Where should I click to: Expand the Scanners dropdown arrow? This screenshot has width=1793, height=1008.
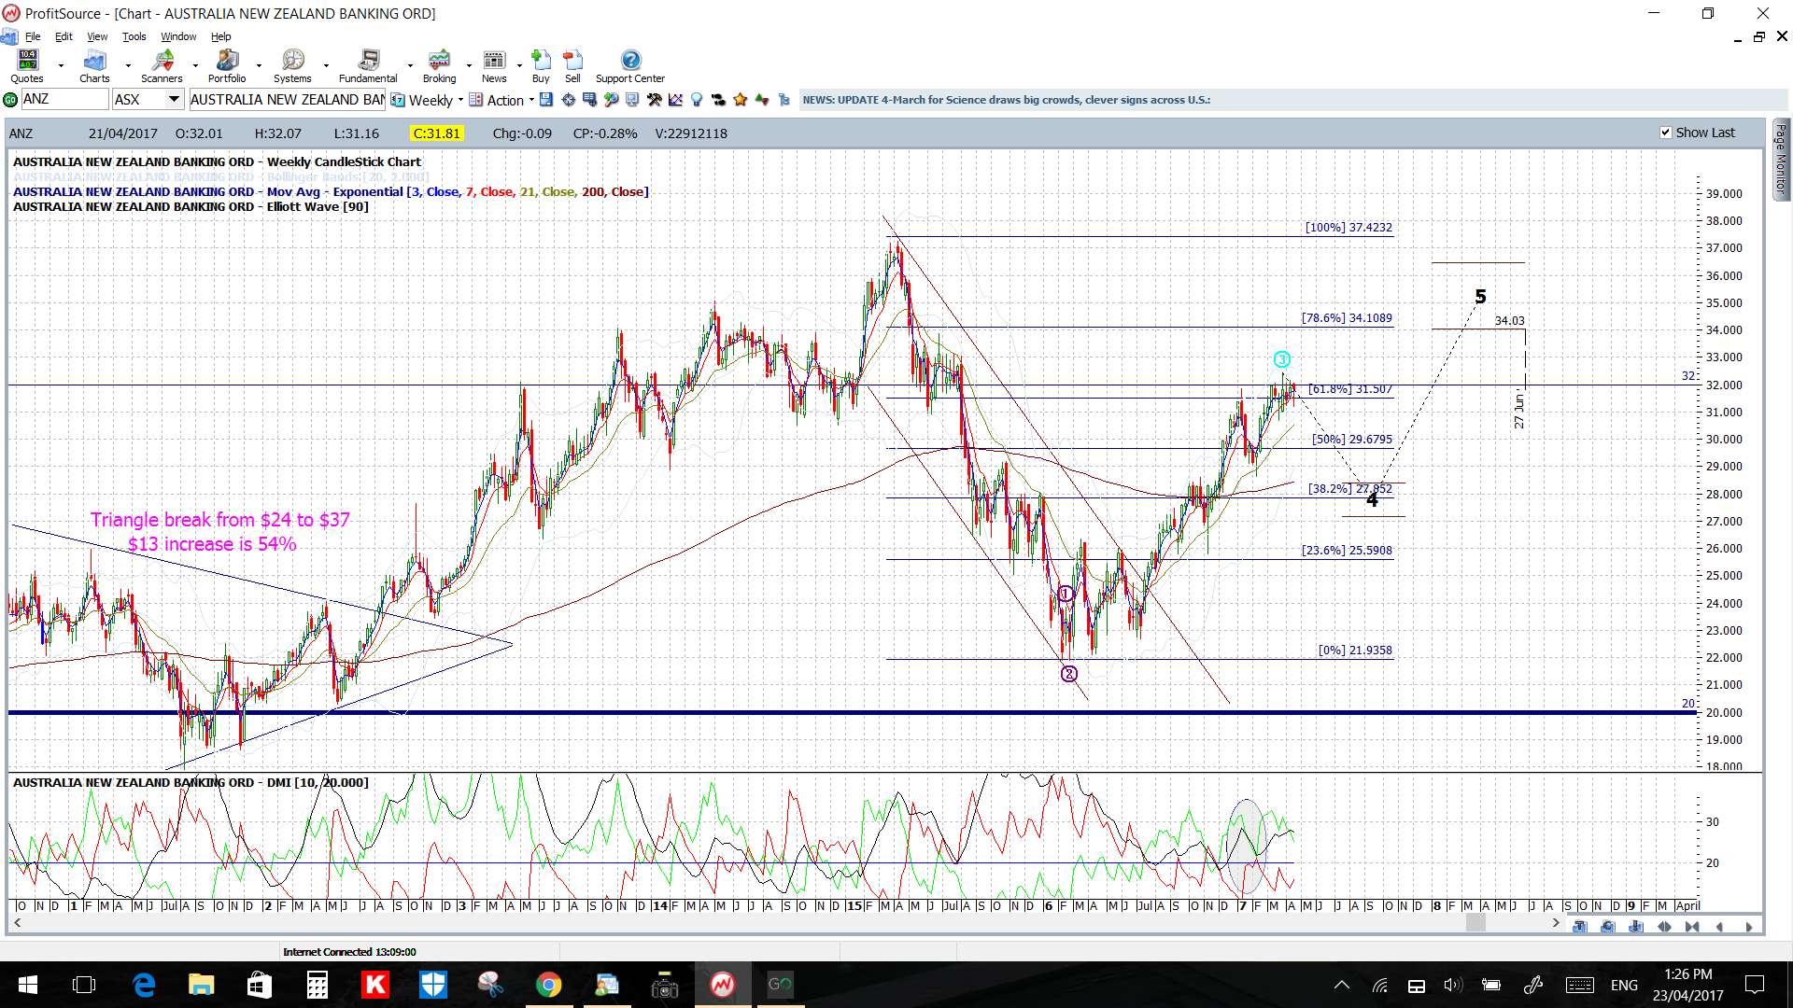[195, 66]
